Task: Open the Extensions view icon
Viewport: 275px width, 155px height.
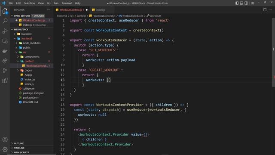Action: (x=5, y=81)
